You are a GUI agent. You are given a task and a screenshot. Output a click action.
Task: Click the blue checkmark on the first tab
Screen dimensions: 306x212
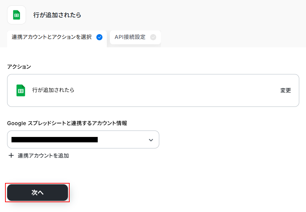click(99, 37)
